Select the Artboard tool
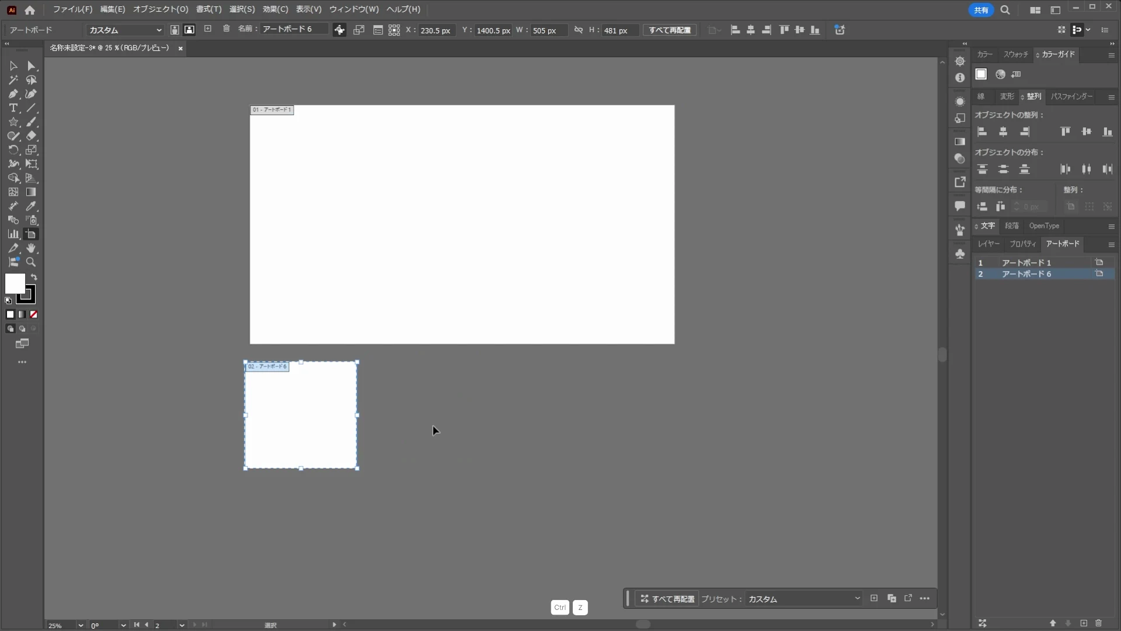The image size is (1121, 631). [32, 234]
